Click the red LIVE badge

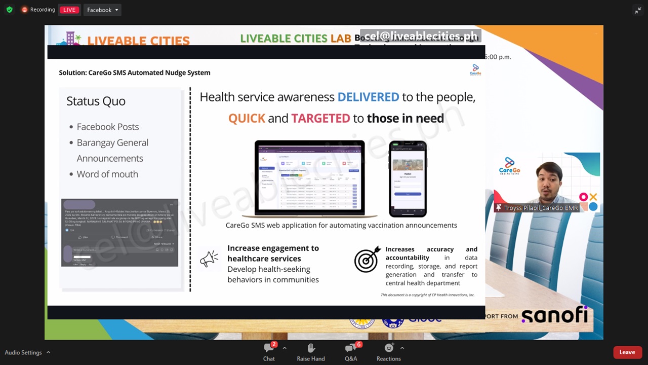pyautogui.click(x=69, y=10)
